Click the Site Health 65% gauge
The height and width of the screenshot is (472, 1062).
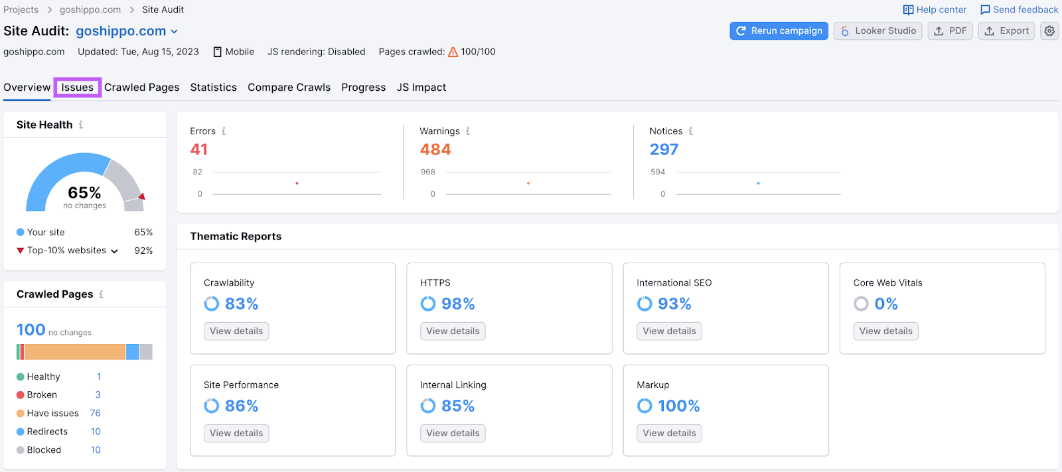tap(85, 182)
